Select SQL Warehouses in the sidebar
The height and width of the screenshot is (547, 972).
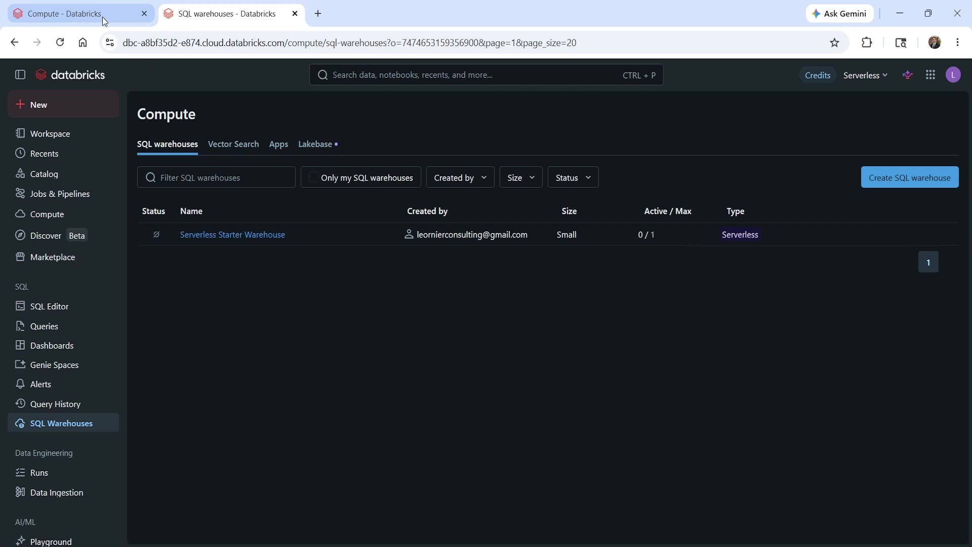[x=63, y=423]
